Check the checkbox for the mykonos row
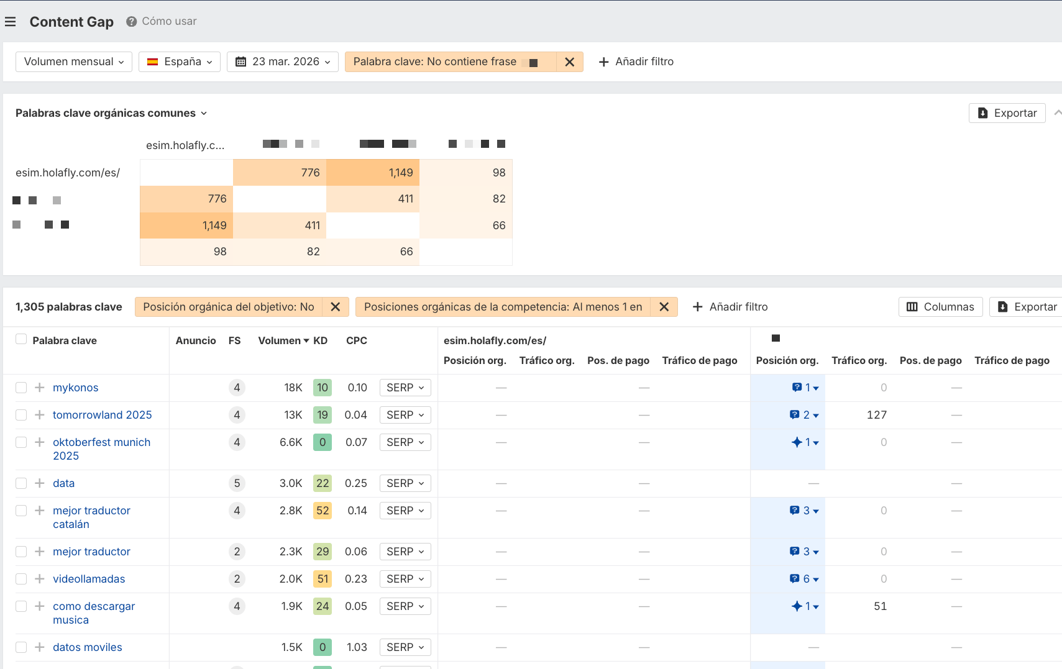 click(21, 387)
